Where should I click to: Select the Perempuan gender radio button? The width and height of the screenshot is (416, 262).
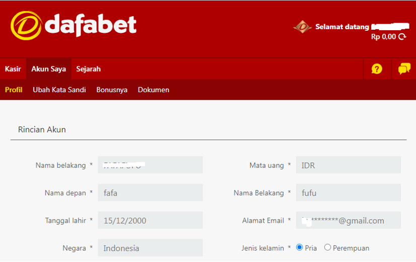click(x=327, y=247)
